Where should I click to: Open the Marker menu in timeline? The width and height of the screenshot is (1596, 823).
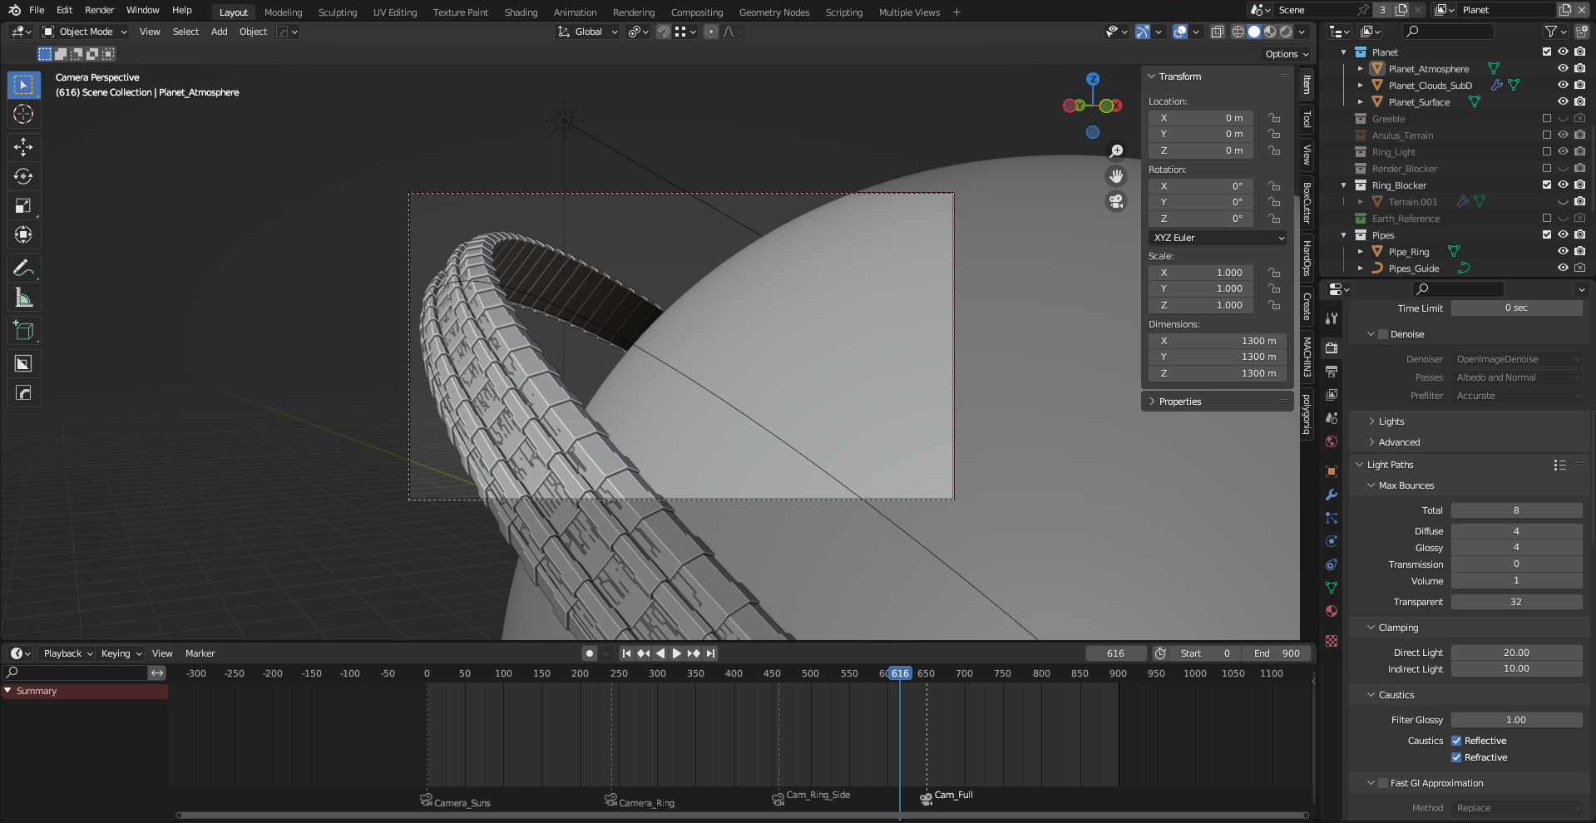pos(200,653)
